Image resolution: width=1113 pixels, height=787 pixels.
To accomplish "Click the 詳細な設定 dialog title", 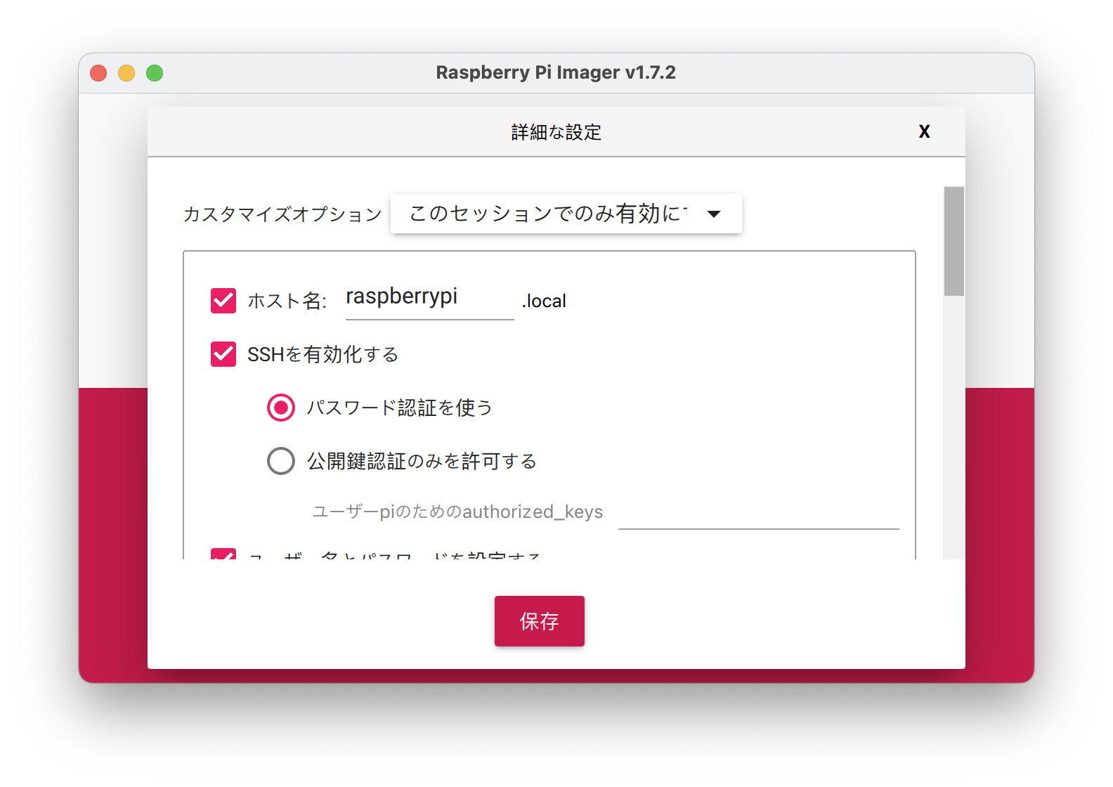I will 556,132.
